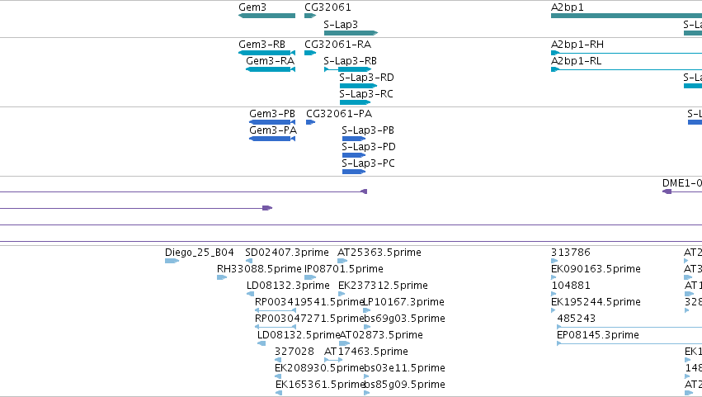702x397 pixels.
Task: Select protein S-Lap3-PC
Action: tap(354, 172)
